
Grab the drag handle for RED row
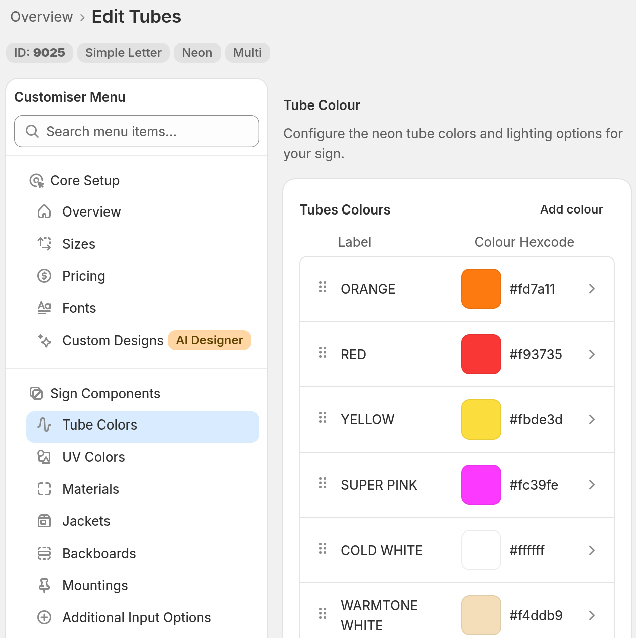pyautogui.click(x=323, y=352)
